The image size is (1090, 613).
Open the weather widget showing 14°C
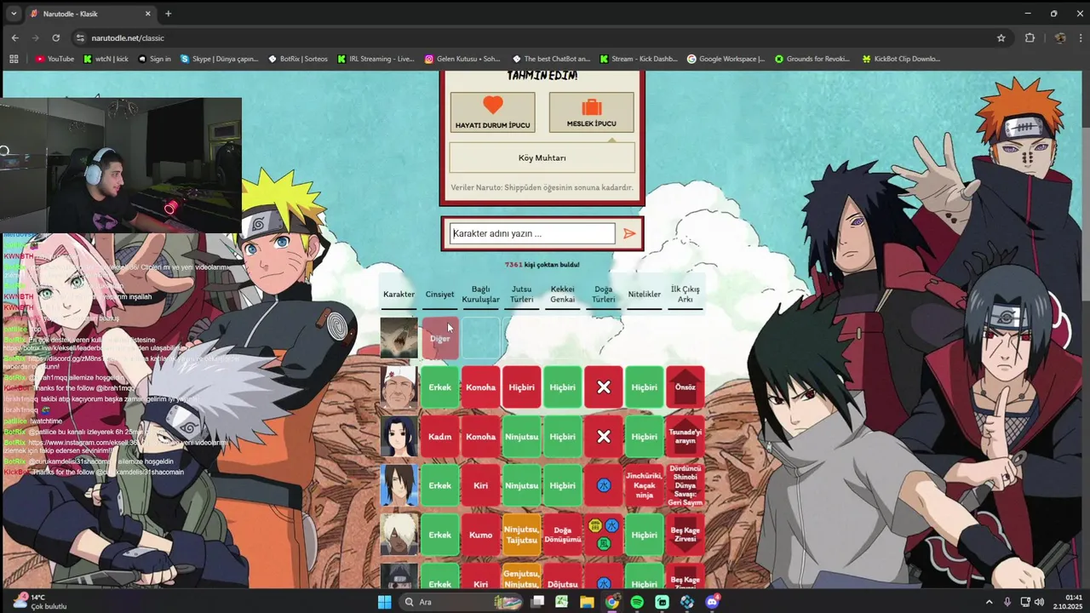tap(40, 602)
